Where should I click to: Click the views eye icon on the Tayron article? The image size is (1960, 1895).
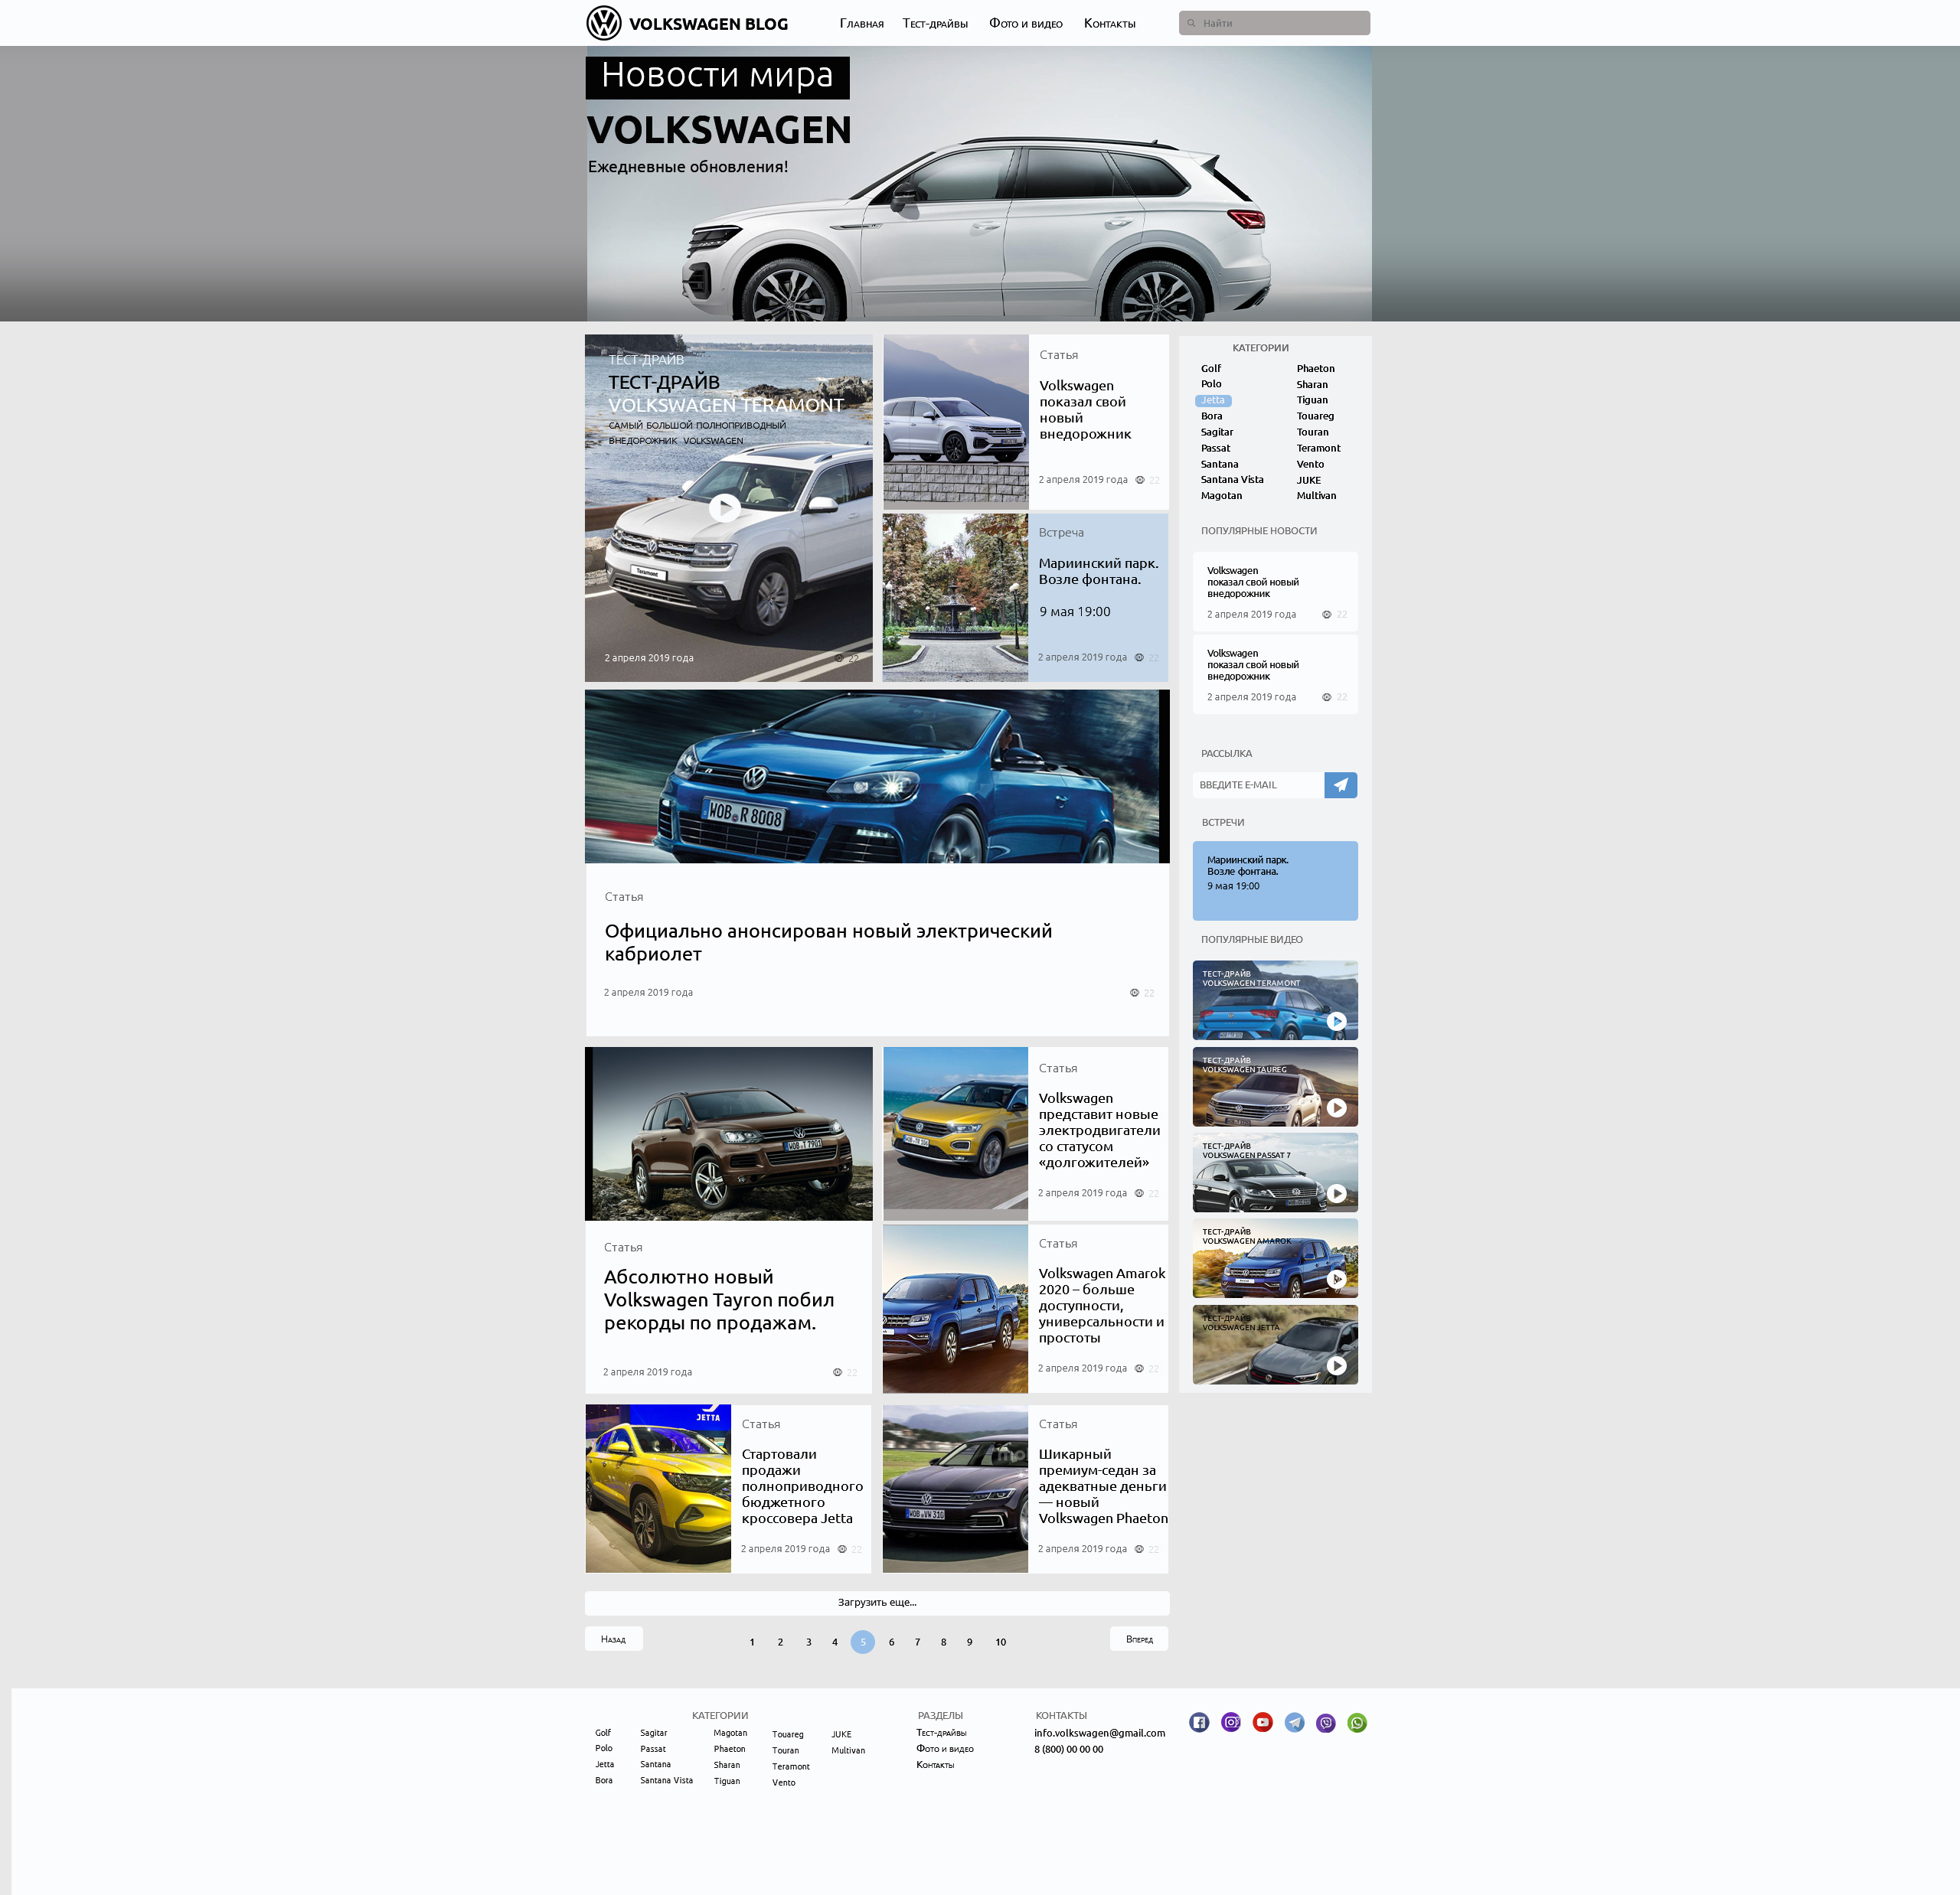(837, 1372)
